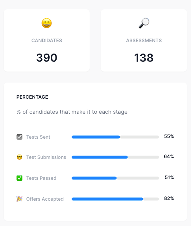Viewport: 191px width, 226px height.
Task: Click the gray checkmark Tests Sent icon
Action: coord(19,137)
